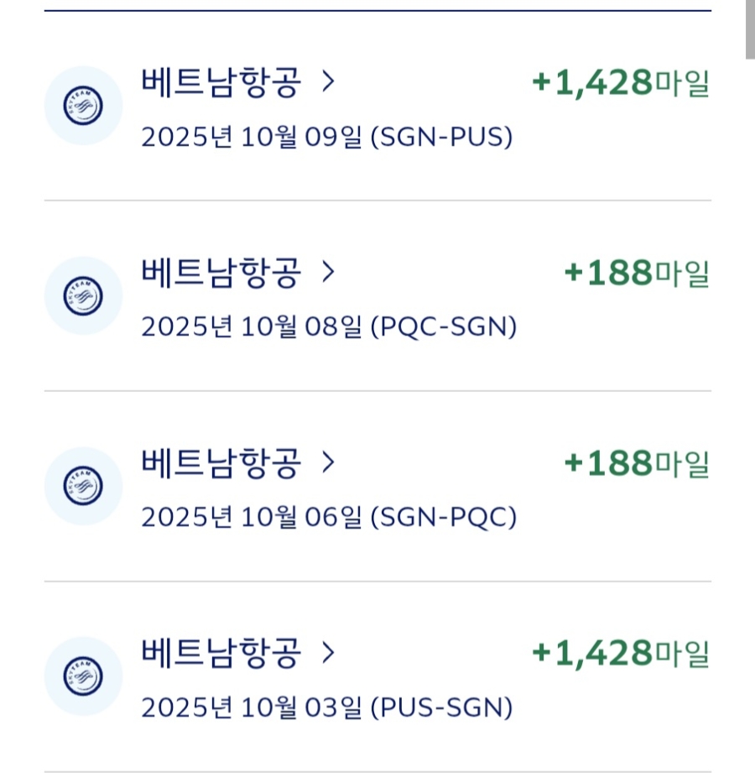Expand chevron beside 베트남항공 on October 8 entry
This screenshot has width=755, height=773.
328,272
